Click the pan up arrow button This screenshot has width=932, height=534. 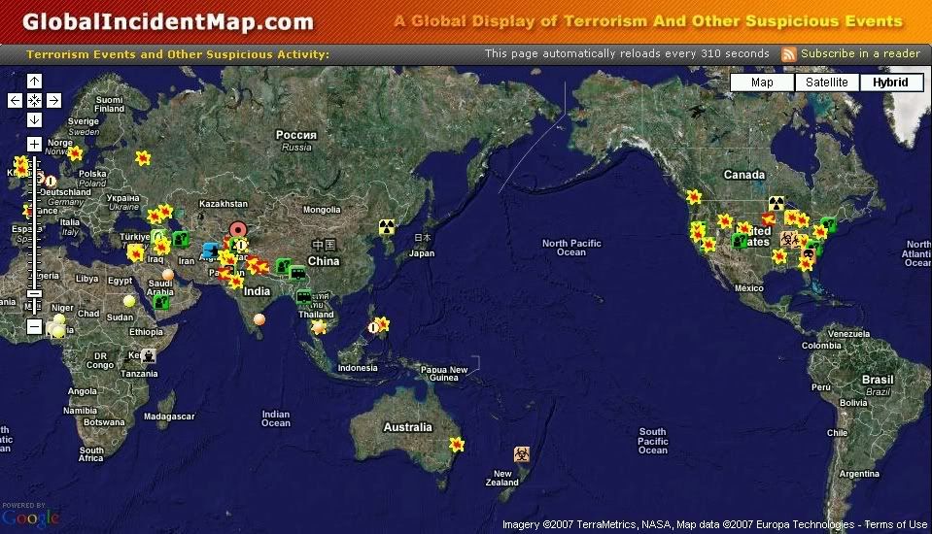34,81
